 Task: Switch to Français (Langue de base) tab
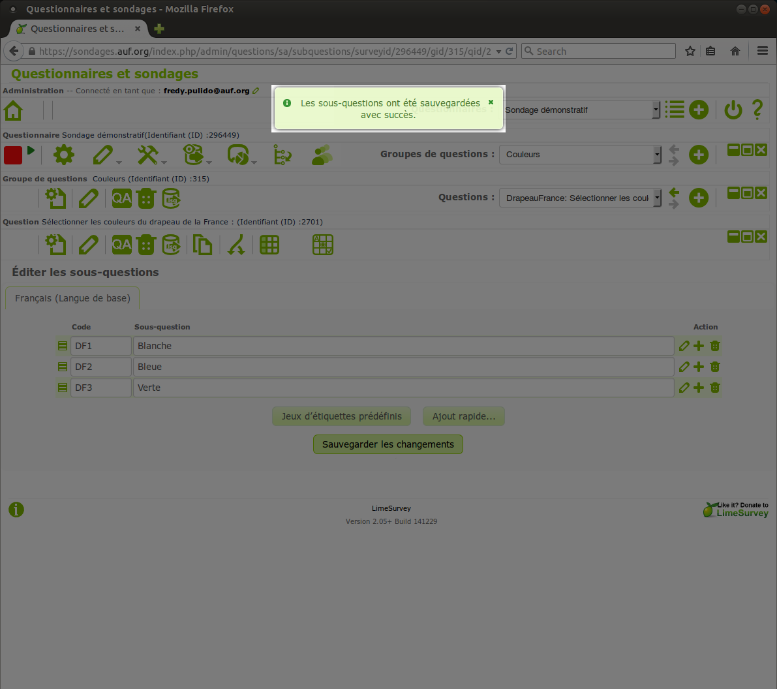point(72,298)
